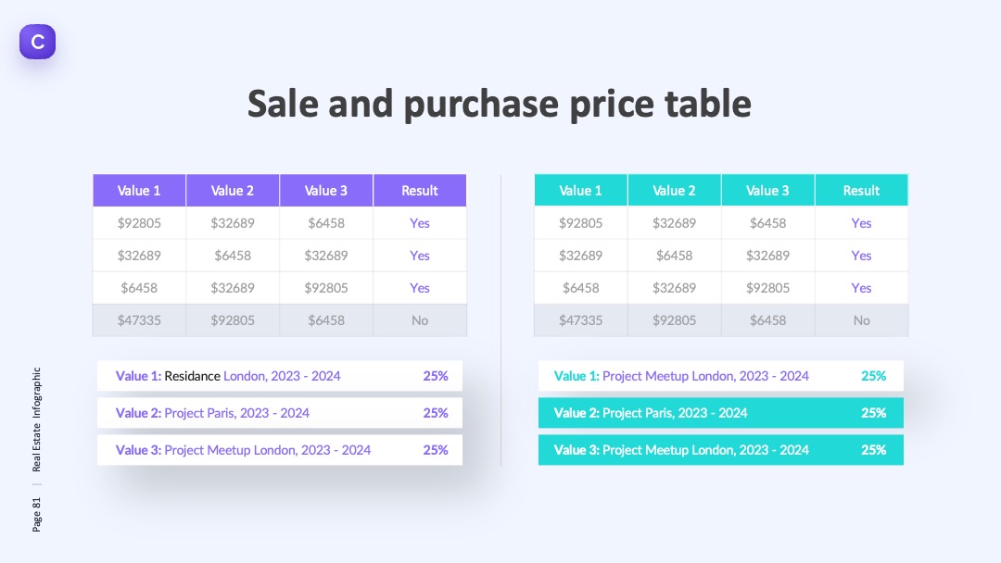Select purple table Result header cell
Image resolution: width=1001 pixels, height=563 pixels.
coord(420,191)
